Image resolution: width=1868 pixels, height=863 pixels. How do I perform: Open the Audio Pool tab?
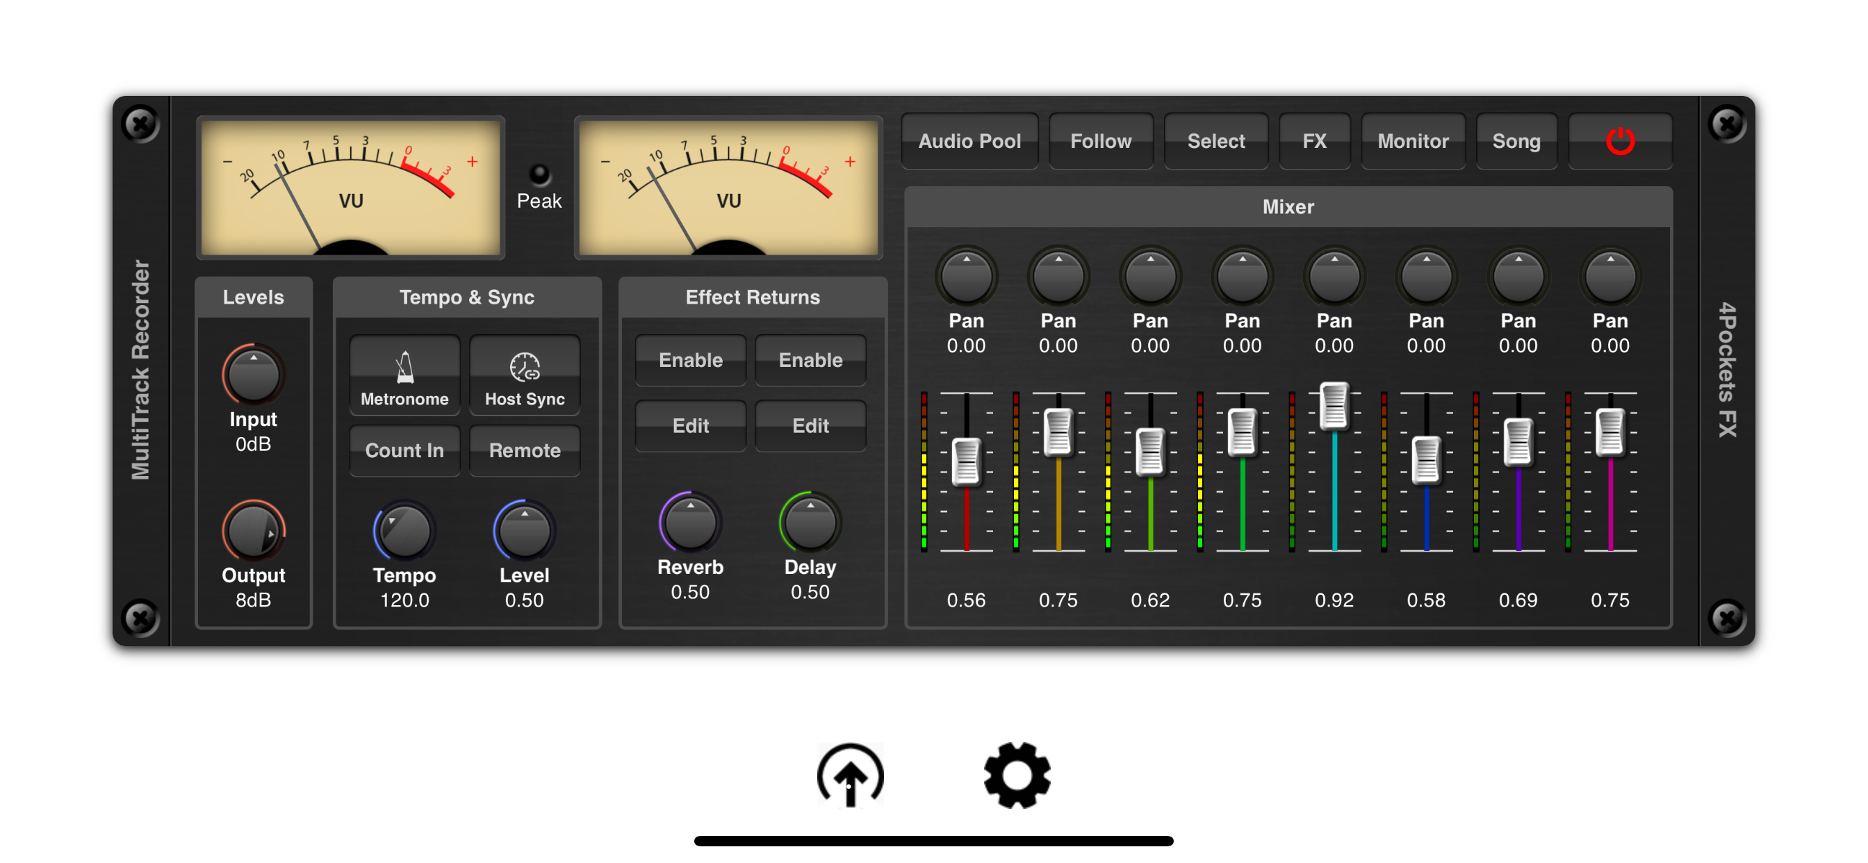click(969, 140)
